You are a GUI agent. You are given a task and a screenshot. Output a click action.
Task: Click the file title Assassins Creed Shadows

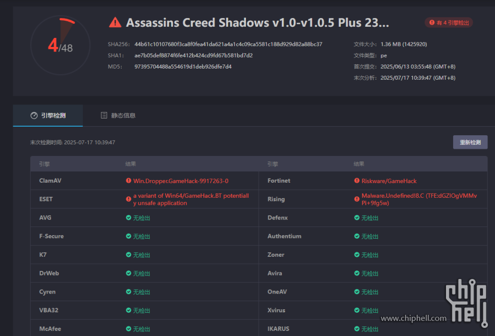pyautogui.click(x=257, y=23)
